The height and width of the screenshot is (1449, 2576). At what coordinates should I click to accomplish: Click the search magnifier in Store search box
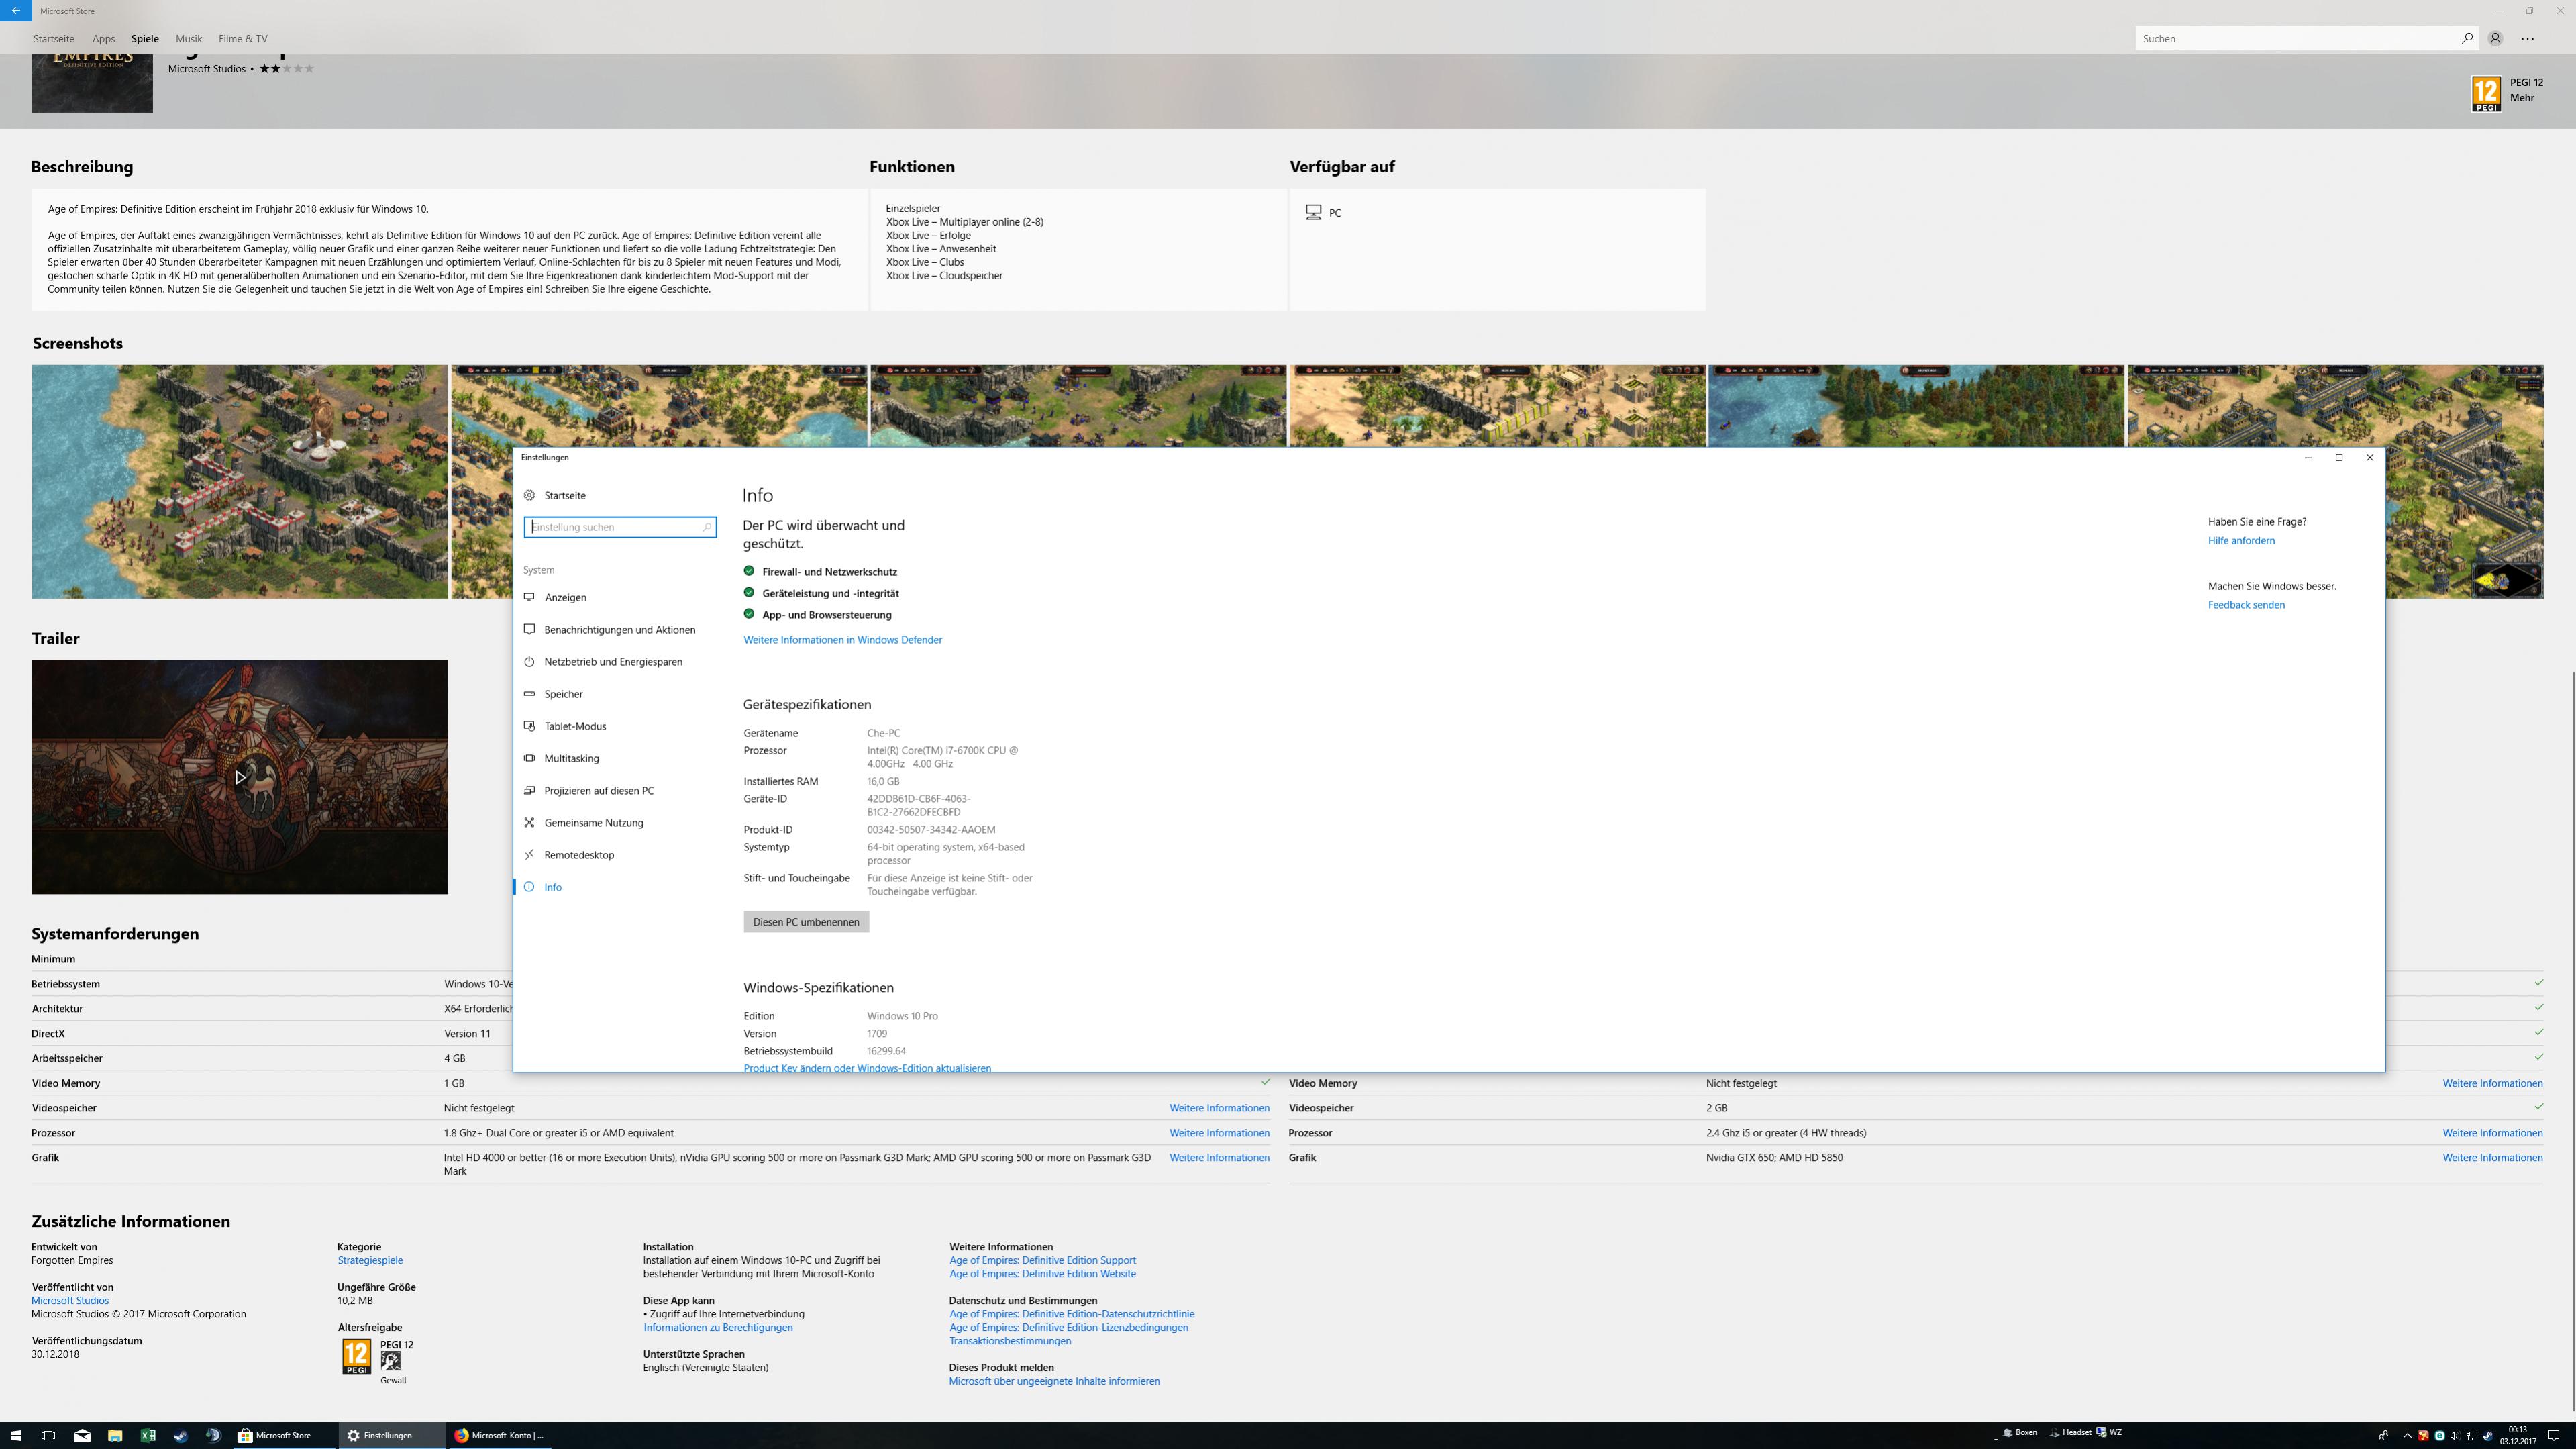2467,38
